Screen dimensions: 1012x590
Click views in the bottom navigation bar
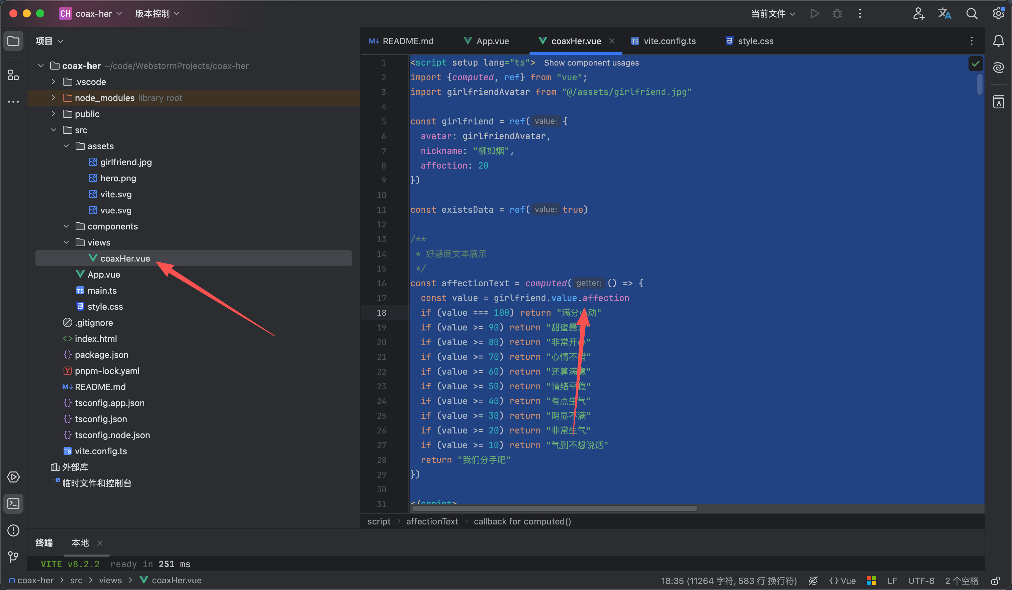[x=110, y=580]
